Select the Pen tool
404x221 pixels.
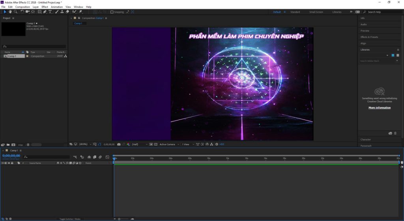pos(45,12)
